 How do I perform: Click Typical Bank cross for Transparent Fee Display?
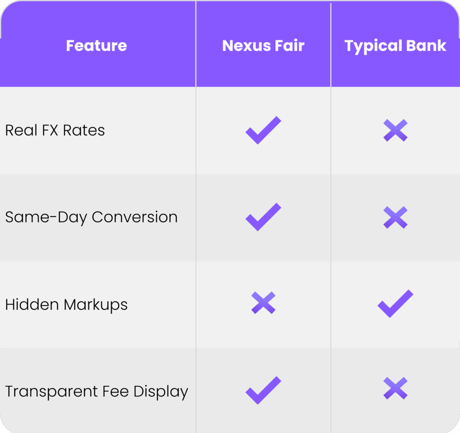pyautogui.click(x=395, y=389)
